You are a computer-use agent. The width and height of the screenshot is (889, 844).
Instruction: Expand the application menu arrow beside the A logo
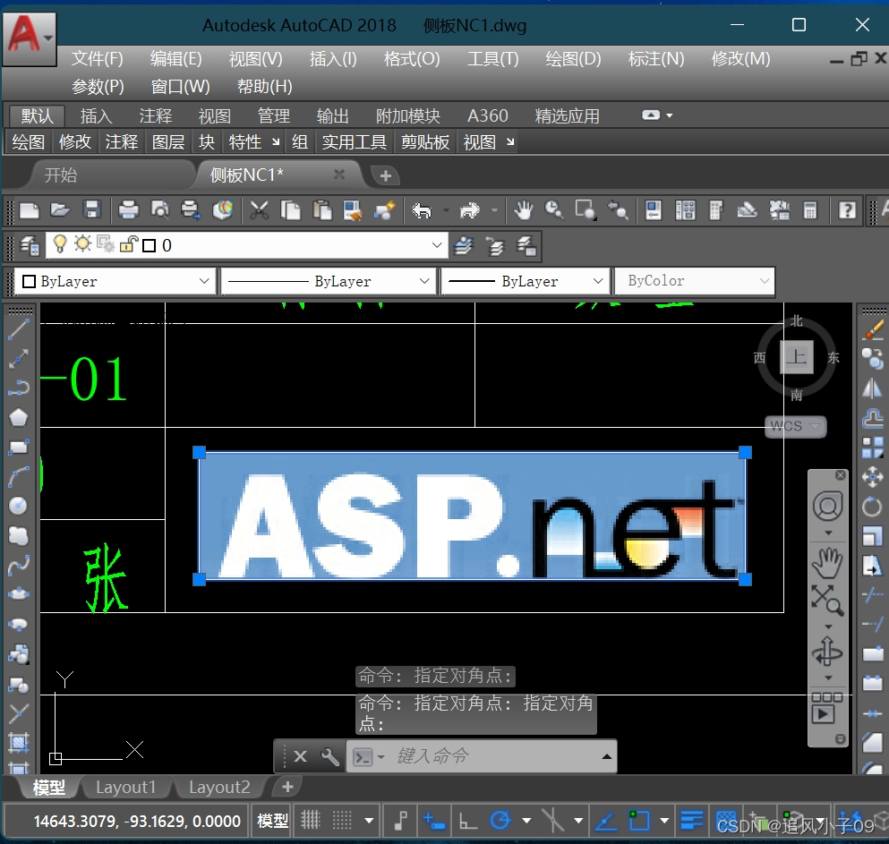point(48,38)
